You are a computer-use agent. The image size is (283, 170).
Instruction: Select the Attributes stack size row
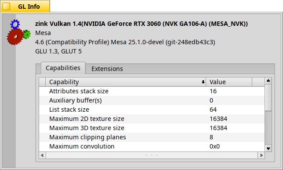[x=152, y=91]
